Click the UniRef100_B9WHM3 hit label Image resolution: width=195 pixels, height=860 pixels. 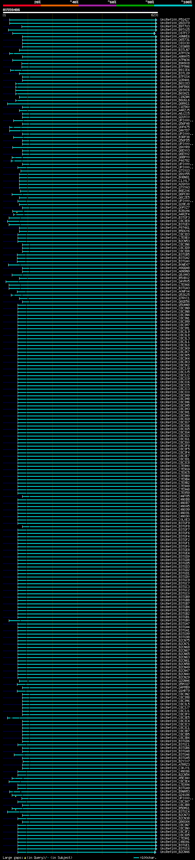pos(175,792)
